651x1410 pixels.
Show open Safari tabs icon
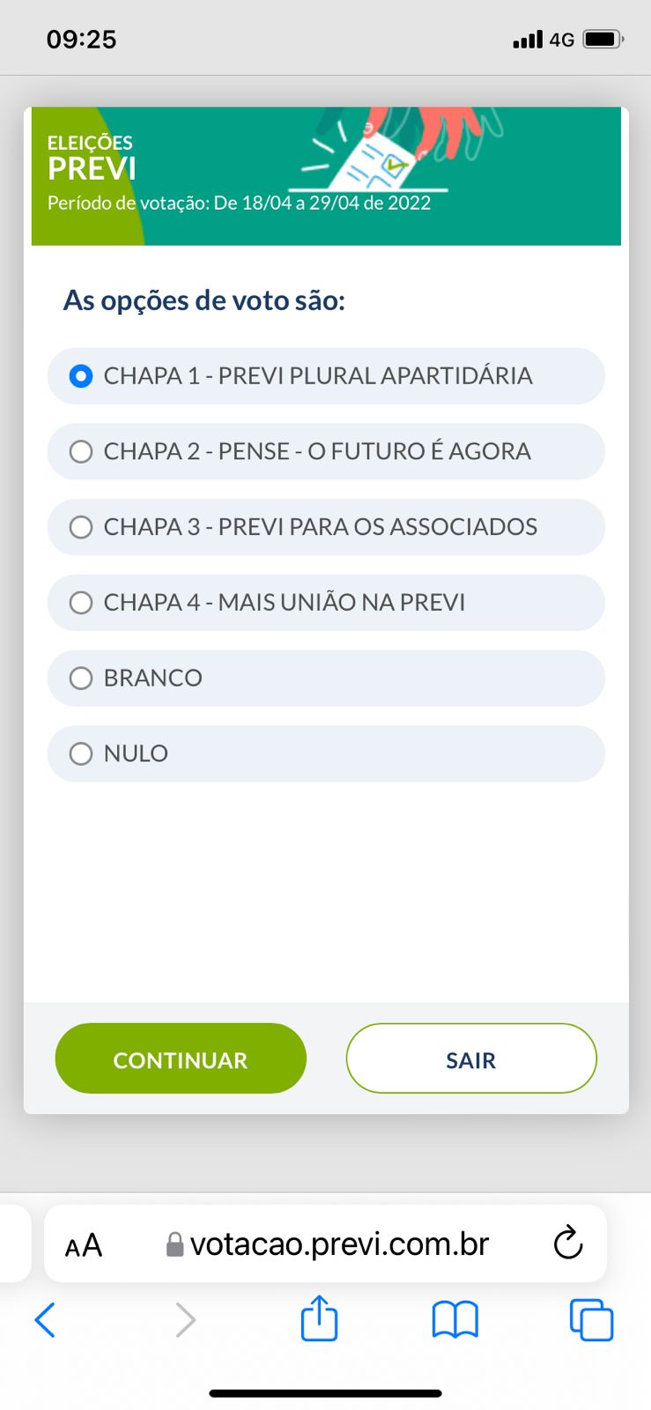pyautogui.click(x=591, y=1319)
